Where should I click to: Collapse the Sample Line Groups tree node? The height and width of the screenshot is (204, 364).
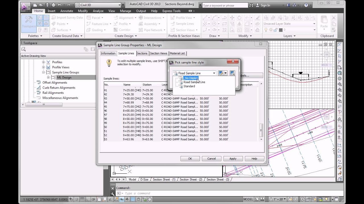(44, 72)
